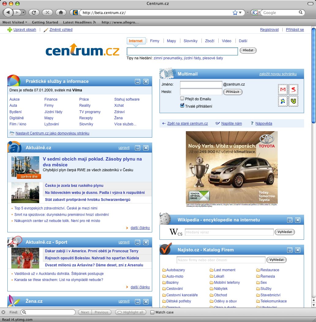Click upravit in the Aktuálně.cz panel header

124,148
